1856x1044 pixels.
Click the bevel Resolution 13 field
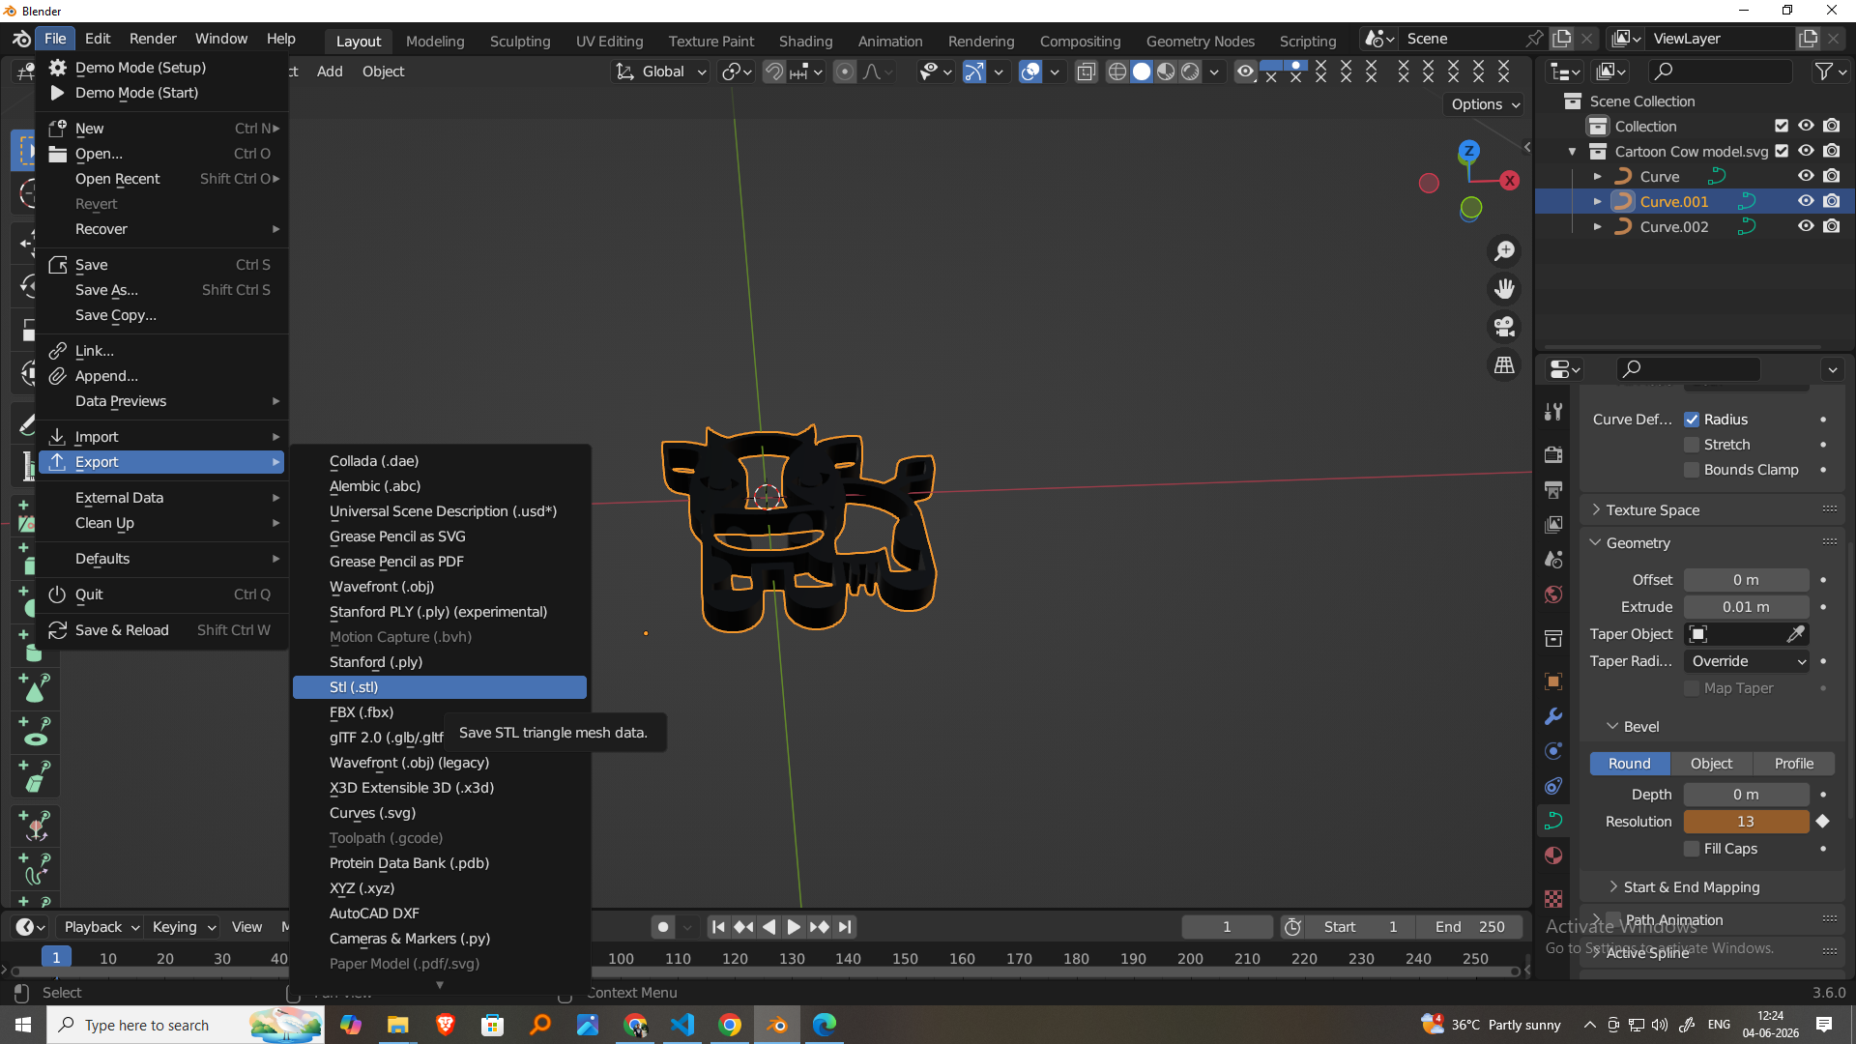[1746, 822]
